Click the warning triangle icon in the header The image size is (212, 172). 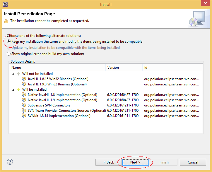tap(6, 21)
